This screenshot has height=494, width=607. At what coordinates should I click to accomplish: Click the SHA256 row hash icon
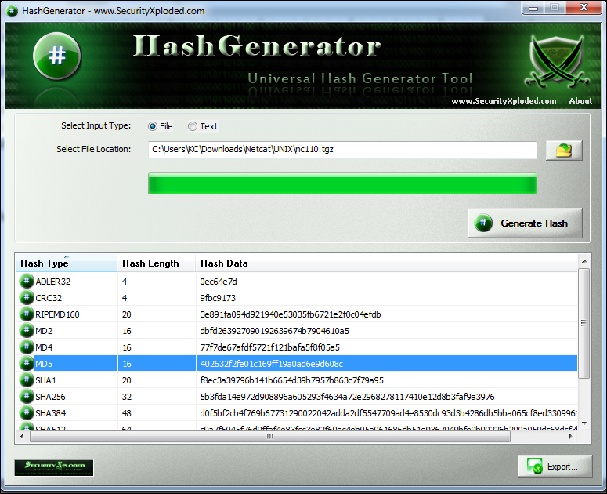pyautogui.click(x=27, y=396)
